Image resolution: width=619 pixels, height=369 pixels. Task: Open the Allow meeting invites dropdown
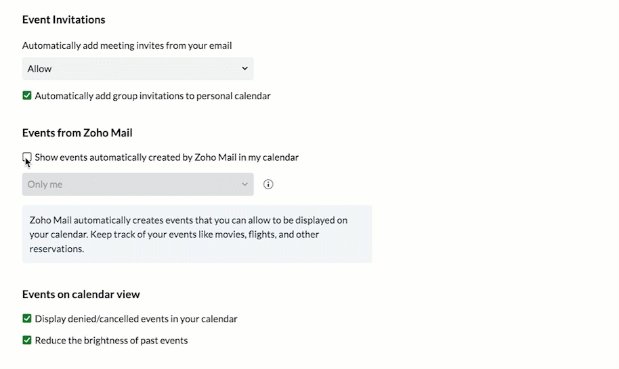pyautogui.click(x=137, y=69)
